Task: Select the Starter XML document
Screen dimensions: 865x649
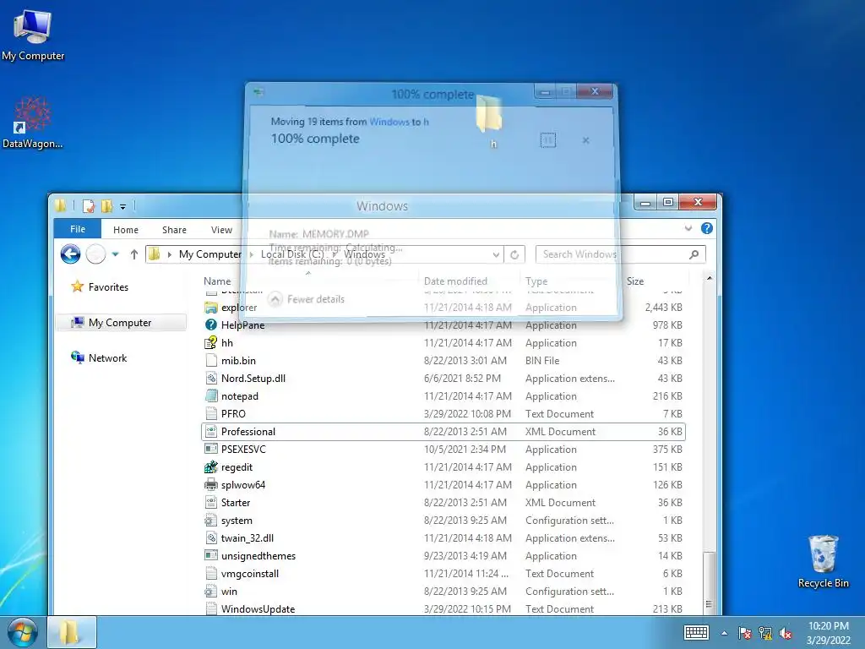Action: (x=236, y=503)
